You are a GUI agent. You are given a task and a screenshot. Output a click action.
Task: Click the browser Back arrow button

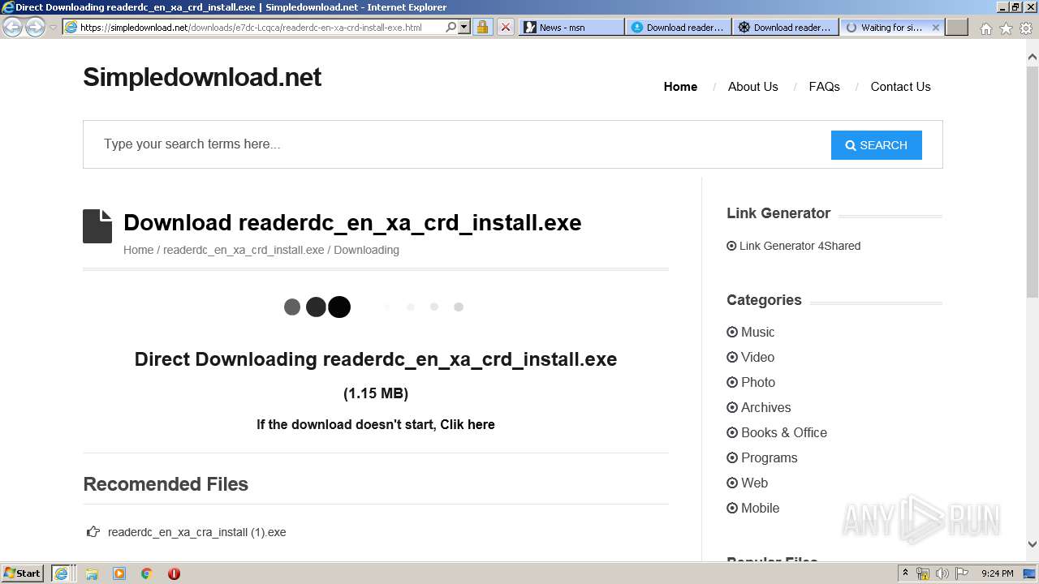point(12,27)
